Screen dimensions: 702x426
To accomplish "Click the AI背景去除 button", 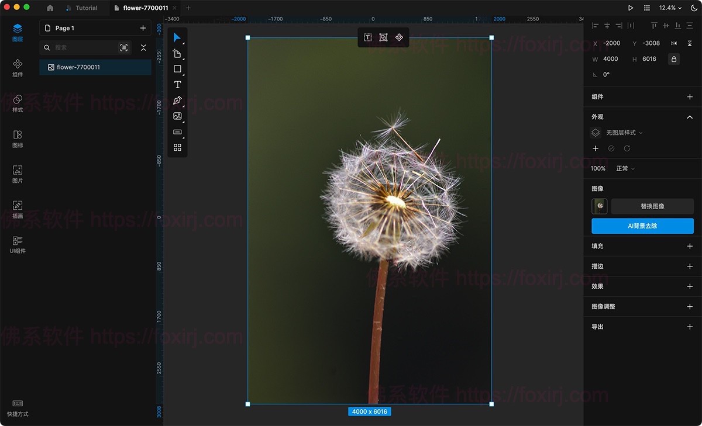I will 642,226.
